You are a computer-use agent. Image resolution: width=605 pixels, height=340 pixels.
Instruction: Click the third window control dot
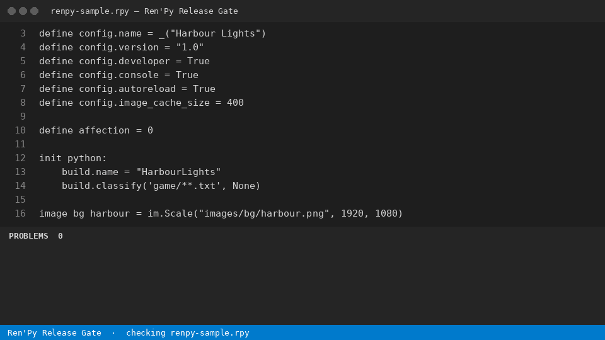(x=34, y=11)
